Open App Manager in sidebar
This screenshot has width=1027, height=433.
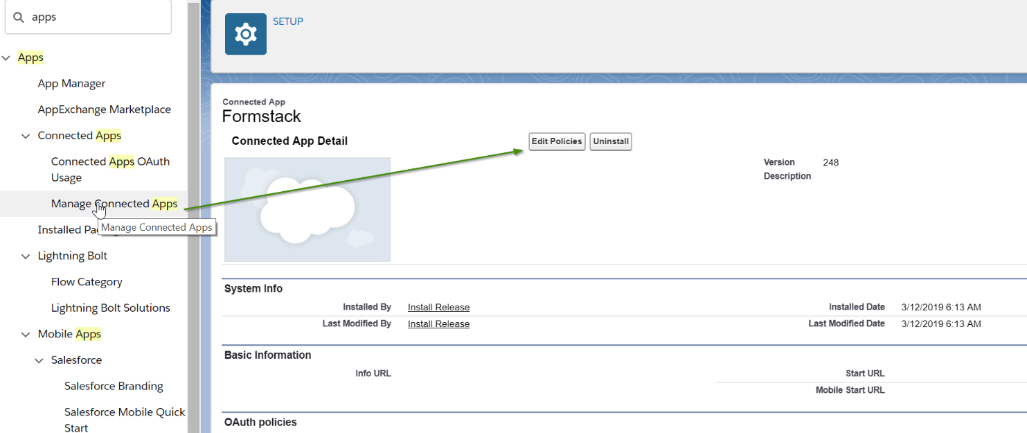click(71, 84)
